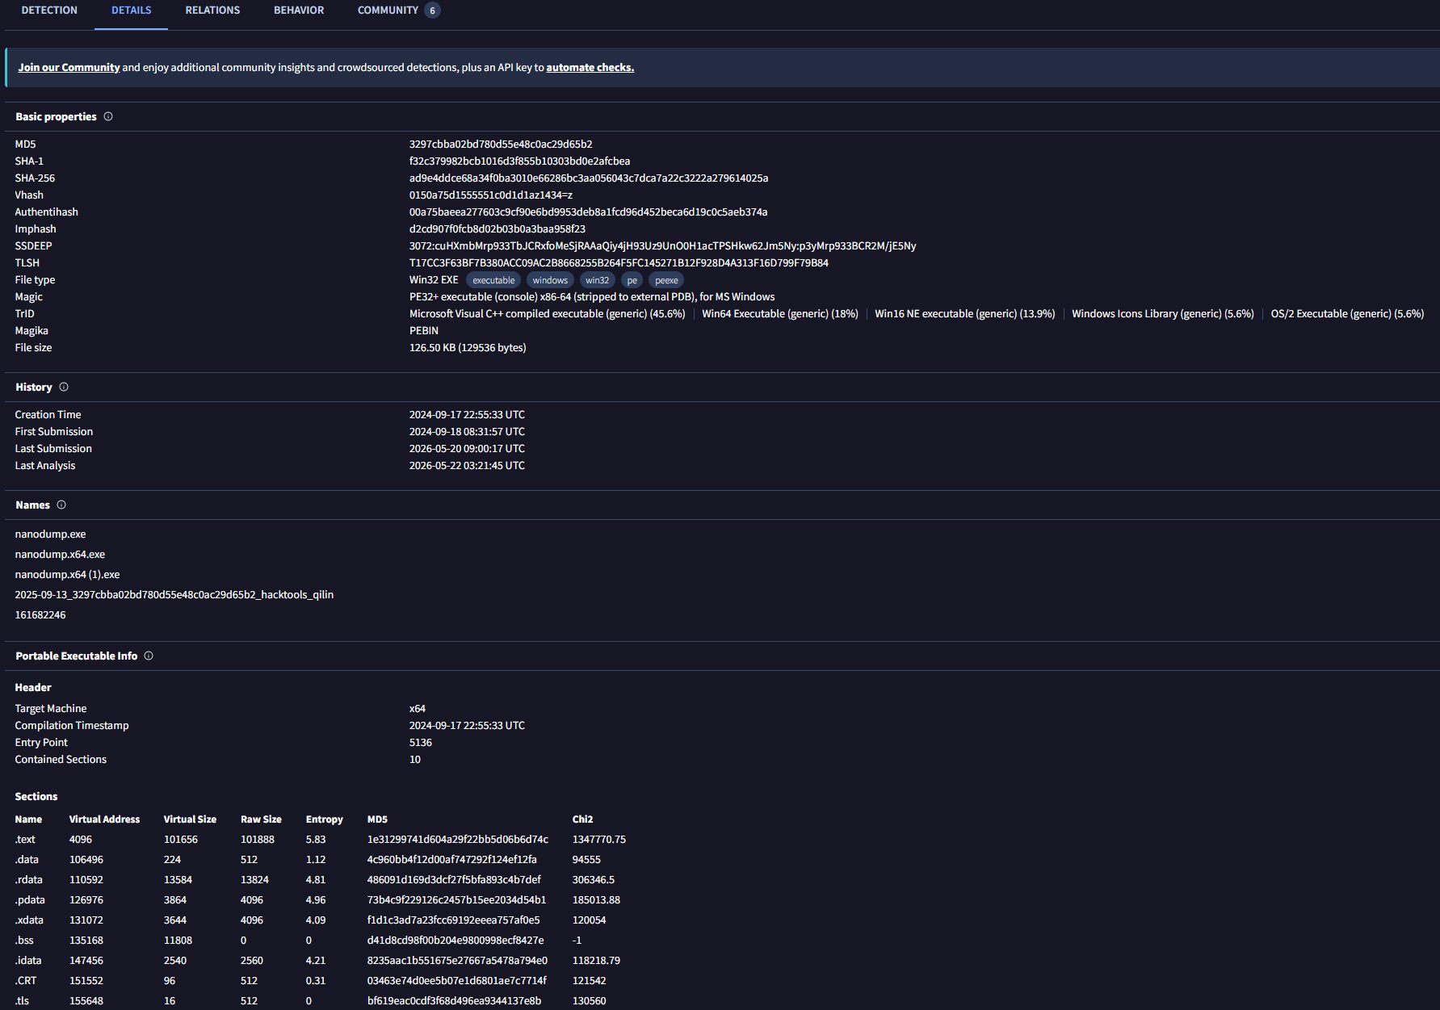The width and height of the screenshot is (1440, 1010).
Task: Click the Community count badge 6
Action: tap(432, 10)
